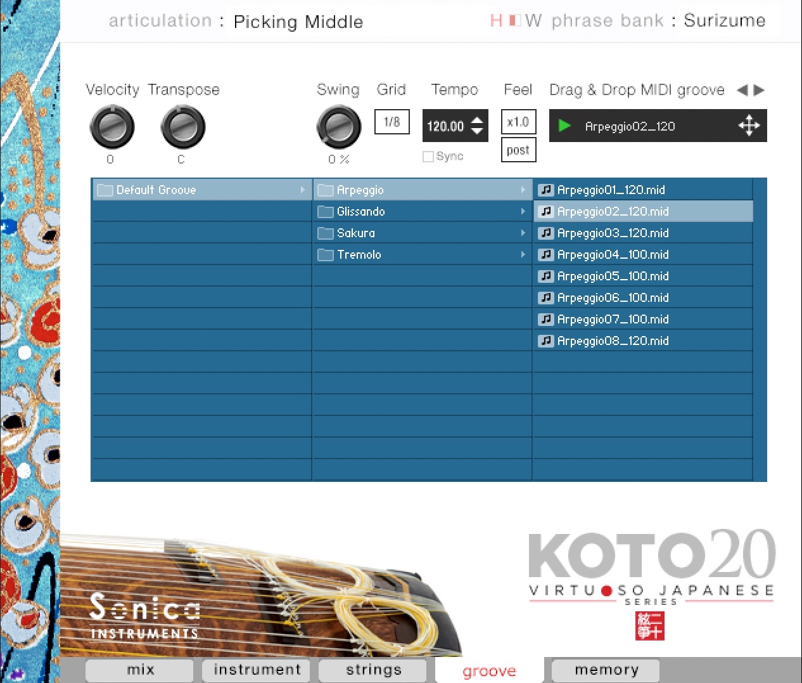Open the 1/8 Grid selector
This screenshot has height=683, width=802.
391,122
